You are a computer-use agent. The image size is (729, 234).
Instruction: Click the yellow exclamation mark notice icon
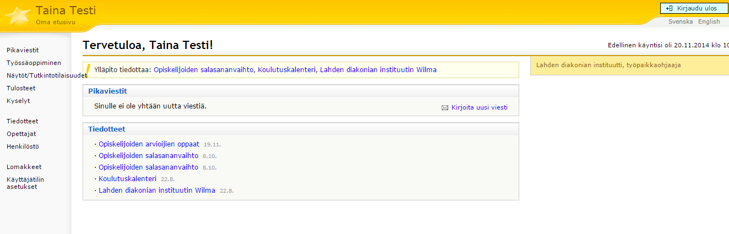[x=88, y=69]
